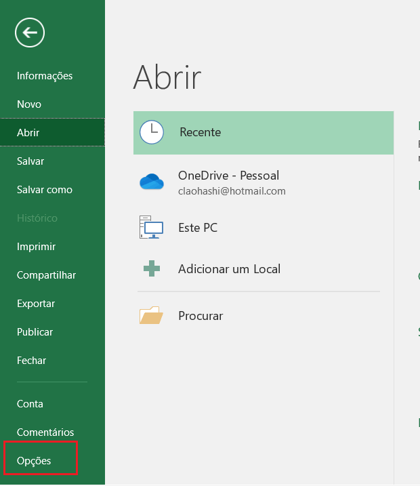The height and width of the screenshot is (486, 420).
Task: Open Comentários in the sidebar
Action: pos(45,432)
